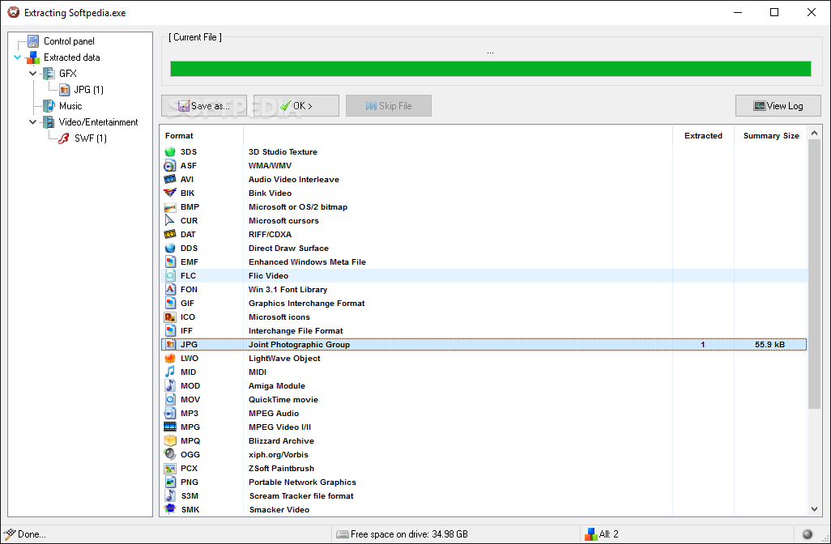Screen dimensions: 831x544
Task: Click the OGG Vorbis icon
Action: coord(169,454)
